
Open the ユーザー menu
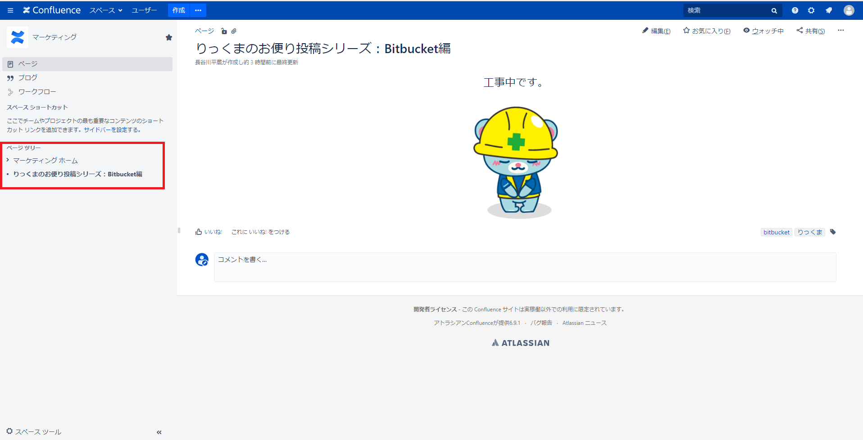pos(144,10)
